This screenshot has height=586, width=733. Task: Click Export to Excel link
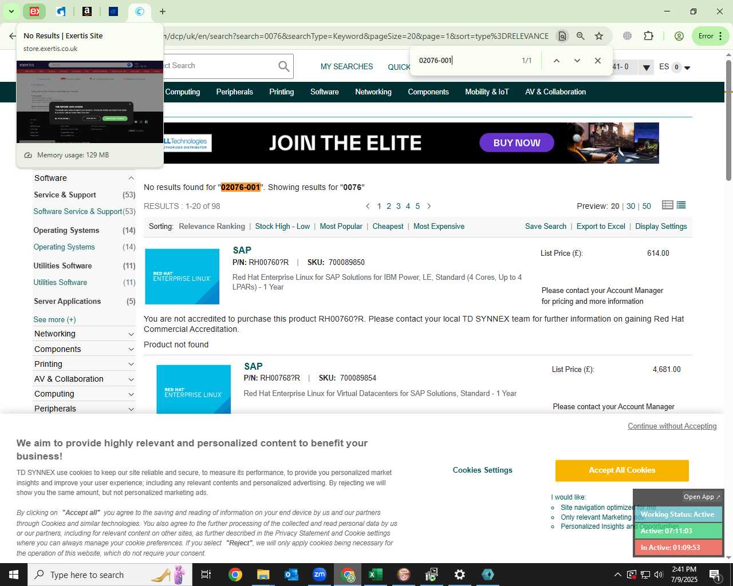point(601,226)
